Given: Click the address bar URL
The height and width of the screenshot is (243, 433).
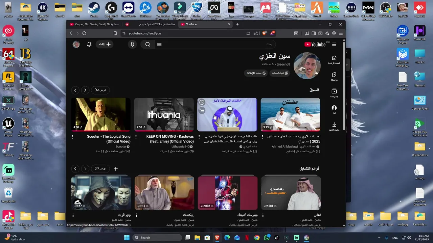Looking at the screenshot, I should (x=145, y=33).
